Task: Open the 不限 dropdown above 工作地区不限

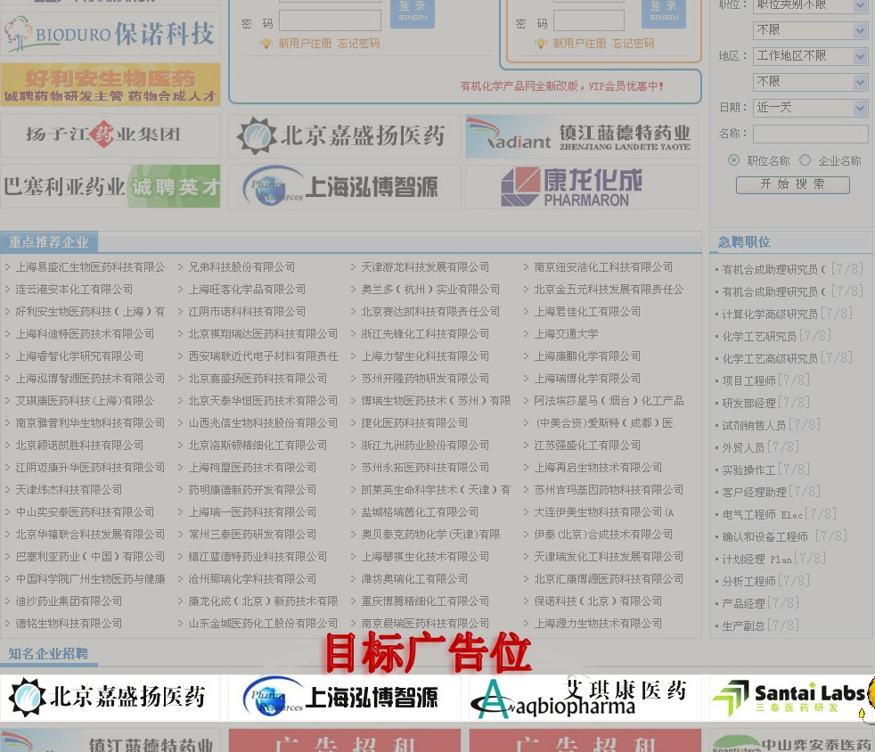Action: tap(810, 30)
